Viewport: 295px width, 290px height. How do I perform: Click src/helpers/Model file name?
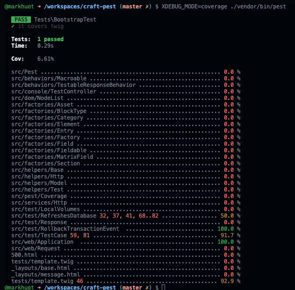click(x=39, y=183)
